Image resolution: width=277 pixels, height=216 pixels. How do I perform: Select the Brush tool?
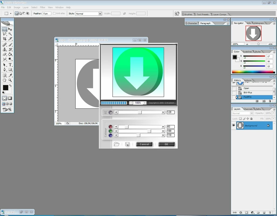[x=10, y=45]
